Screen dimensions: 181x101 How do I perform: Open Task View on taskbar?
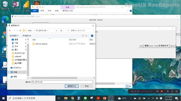tap(59, 98)
